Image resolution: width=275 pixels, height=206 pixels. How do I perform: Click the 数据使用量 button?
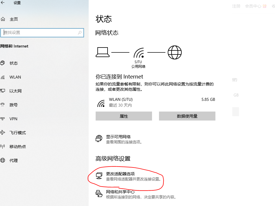[187, 116]
